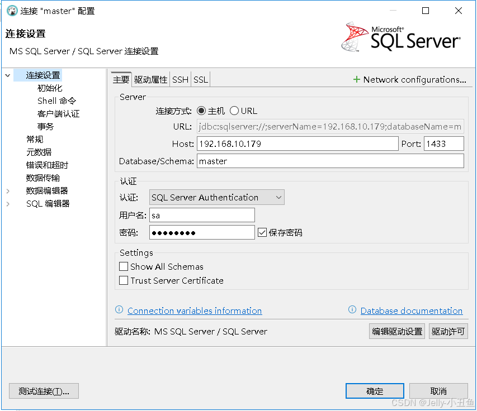Enable Trust Server Certificate checkbox
This screenshot has width=477, height=411.
(x=124, y=280)
